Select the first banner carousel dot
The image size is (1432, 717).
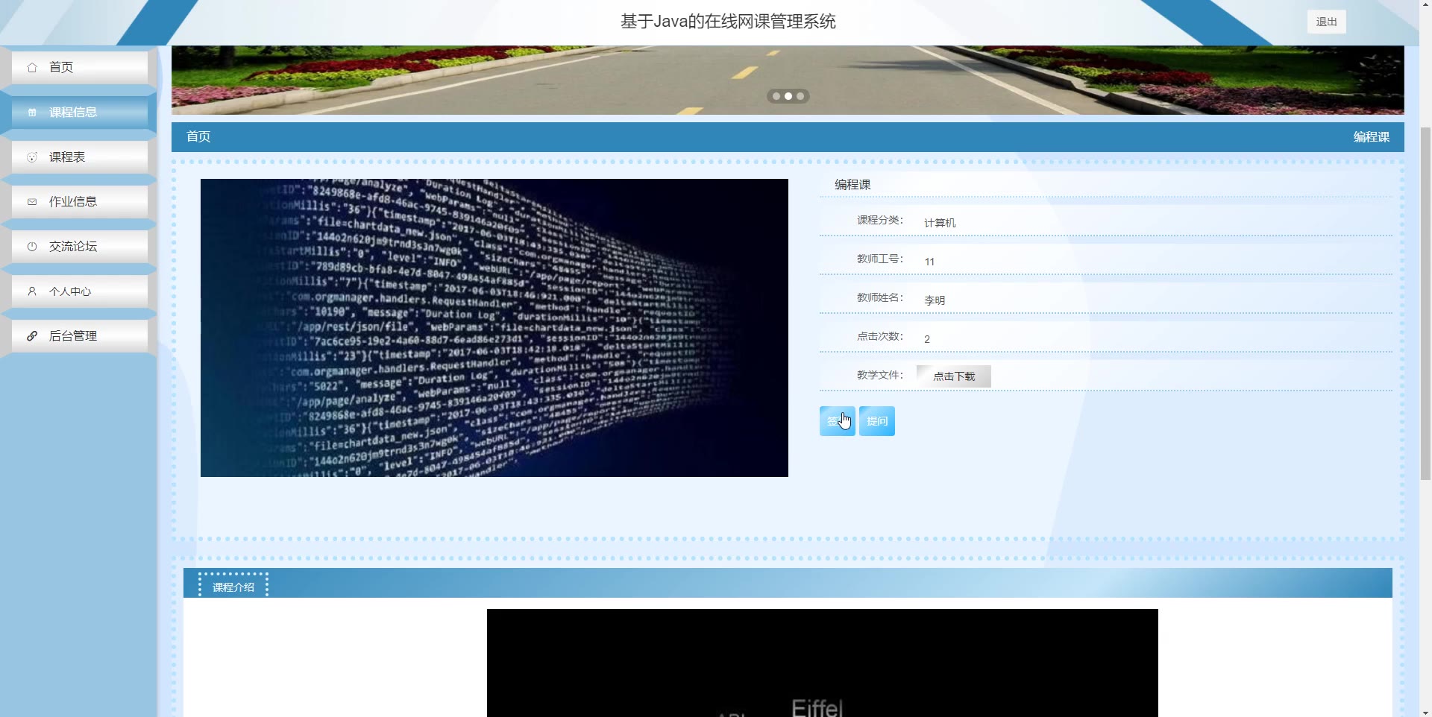(x=776, y=96)
